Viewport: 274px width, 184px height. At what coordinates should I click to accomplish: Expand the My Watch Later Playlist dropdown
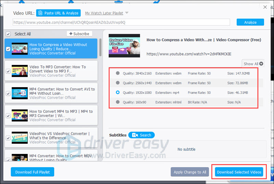pyautogui.click(x=127, y=13)
